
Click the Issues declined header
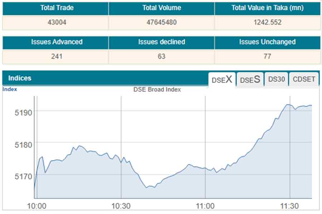tap(161, 42)
